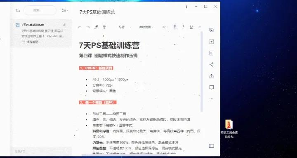Screen dimensions: 297x158
Task: Click the second highlighted heading 2、画一个椭圆
Action: (x=98, y=102)
